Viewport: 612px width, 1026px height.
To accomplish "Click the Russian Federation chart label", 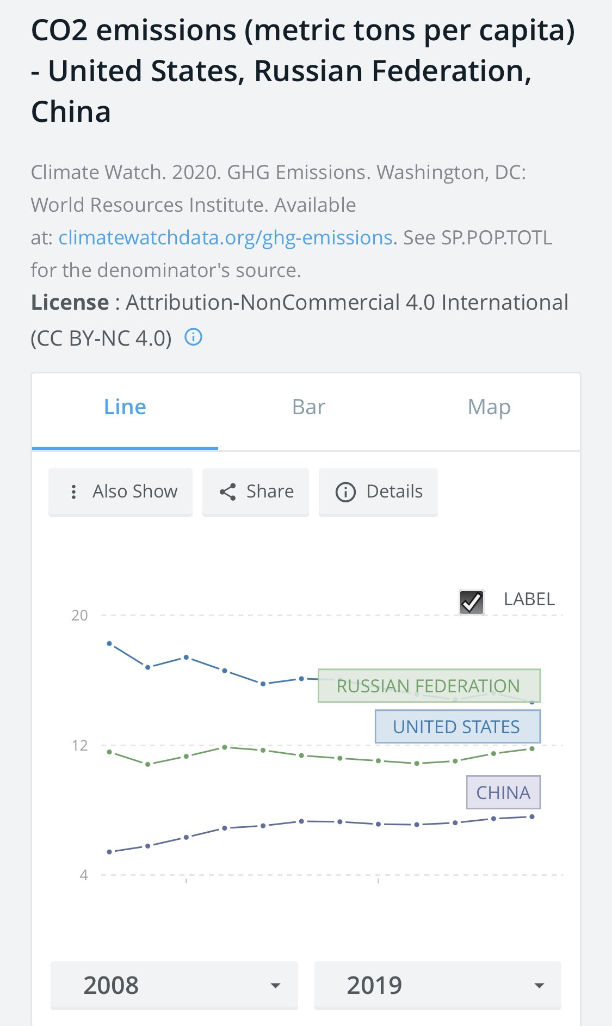I will tap(429, 685).
